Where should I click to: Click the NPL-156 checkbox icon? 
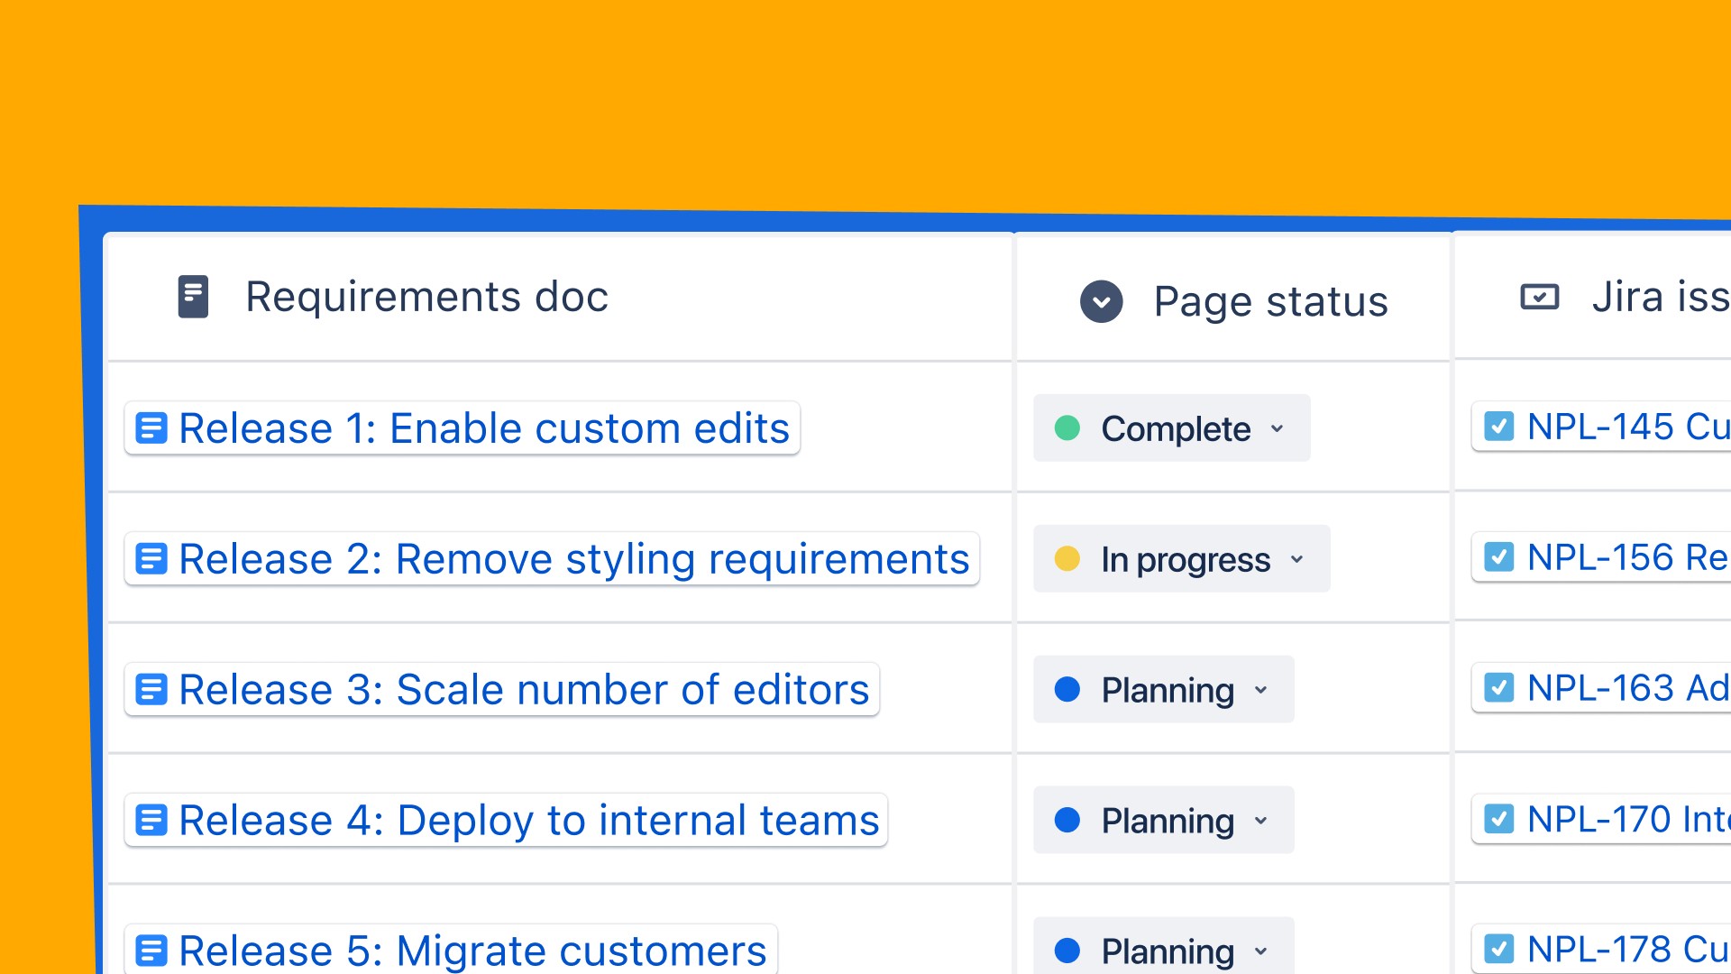point(1498,556)
